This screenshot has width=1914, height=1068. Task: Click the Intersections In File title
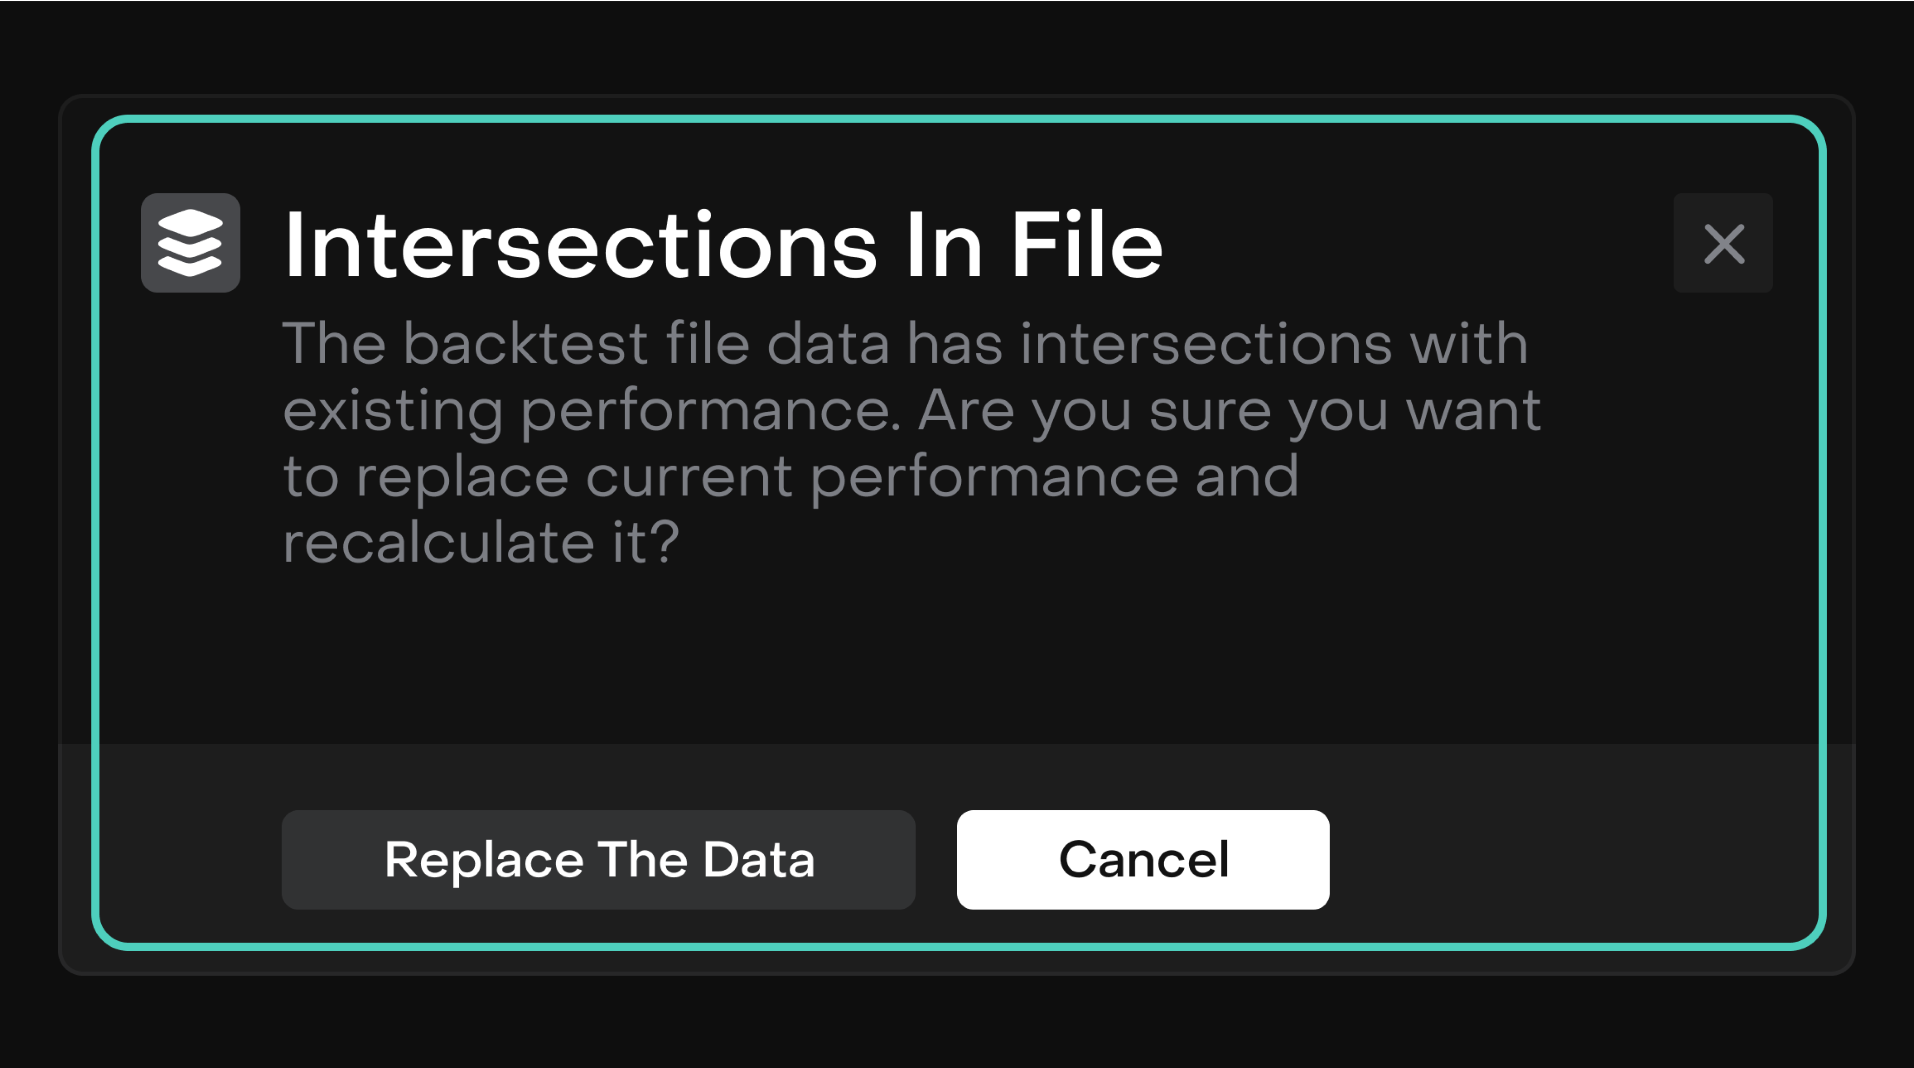723,244
